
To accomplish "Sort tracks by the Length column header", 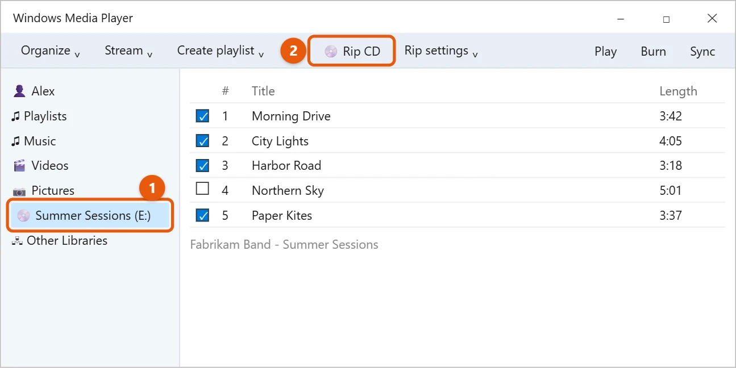I will pos(678,91).
